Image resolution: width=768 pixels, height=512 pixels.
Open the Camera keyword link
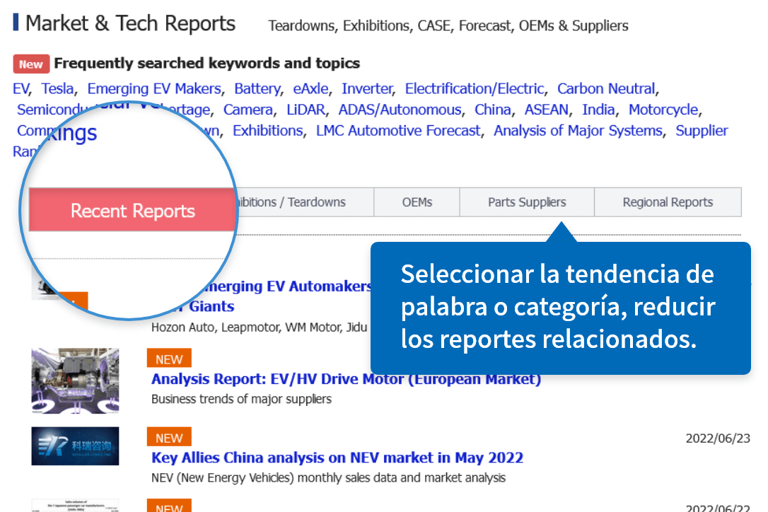tap(248, 110)
